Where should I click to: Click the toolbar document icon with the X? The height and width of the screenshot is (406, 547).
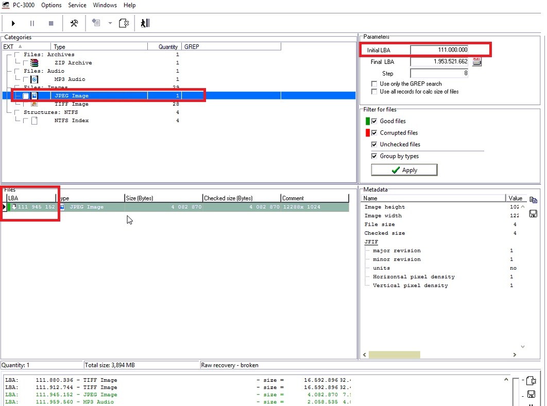123,23
